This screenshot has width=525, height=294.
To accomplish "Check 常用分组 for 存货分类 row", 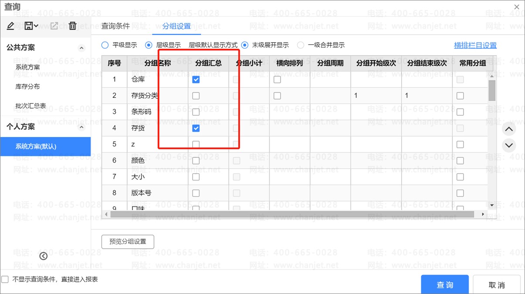I will pos(460,96).
